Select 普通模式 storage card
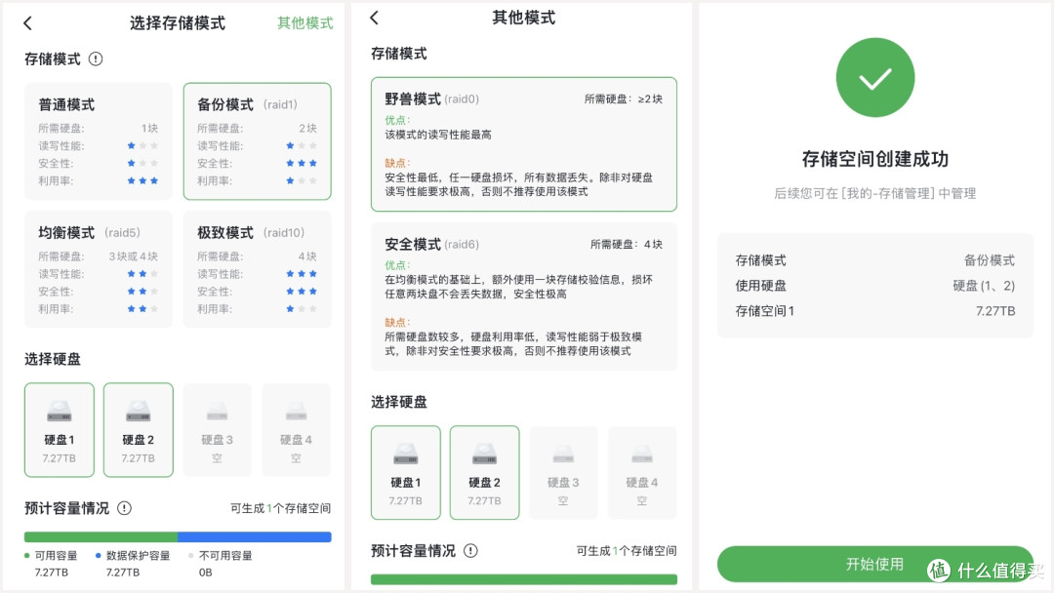The height and width of the screenshot is (593, 1054). pyautogui.click(x=99, y=141)
